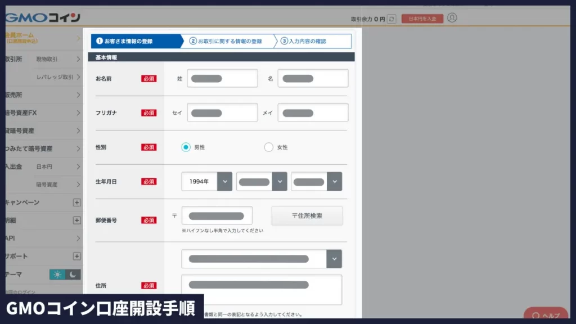Viewport: 576px width, 324px height.
Task: Click the 日本円を入金 deposit button
Action: tap(422, 19)
